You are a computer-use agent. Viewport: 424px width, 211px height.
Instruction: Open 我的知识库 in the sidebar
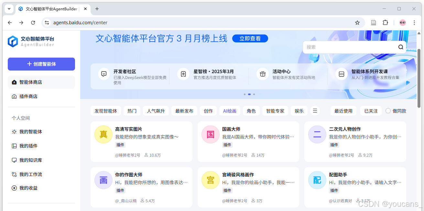click(41, 160)
